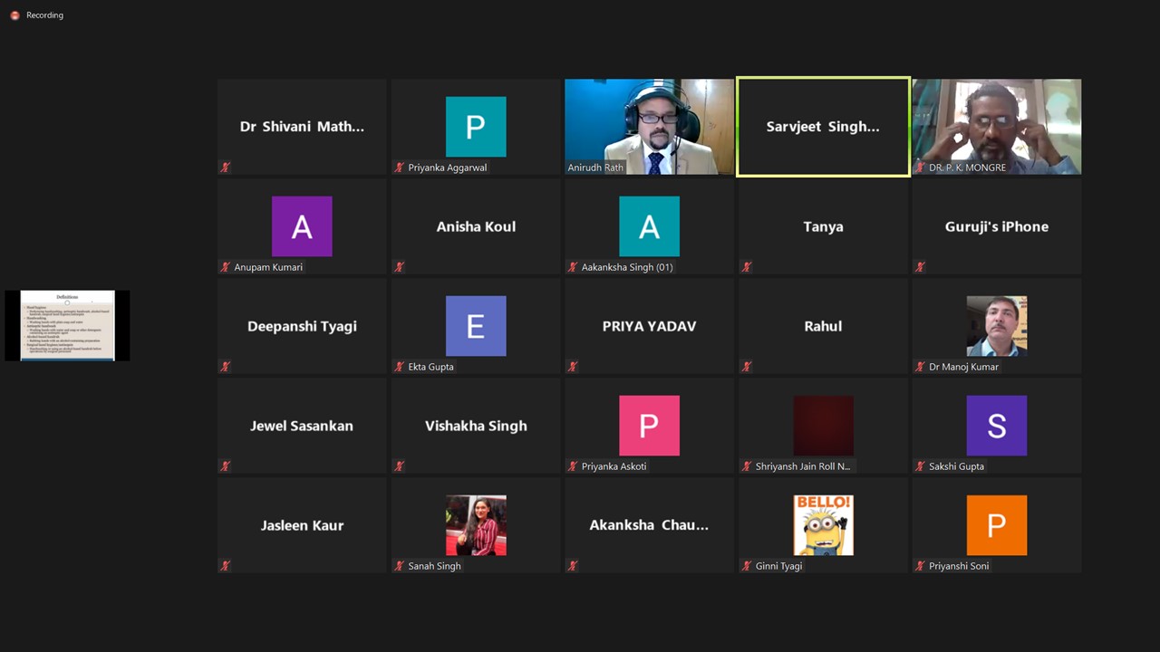
Task: Click the red Recording indicator icon
Action: [14, 15]
